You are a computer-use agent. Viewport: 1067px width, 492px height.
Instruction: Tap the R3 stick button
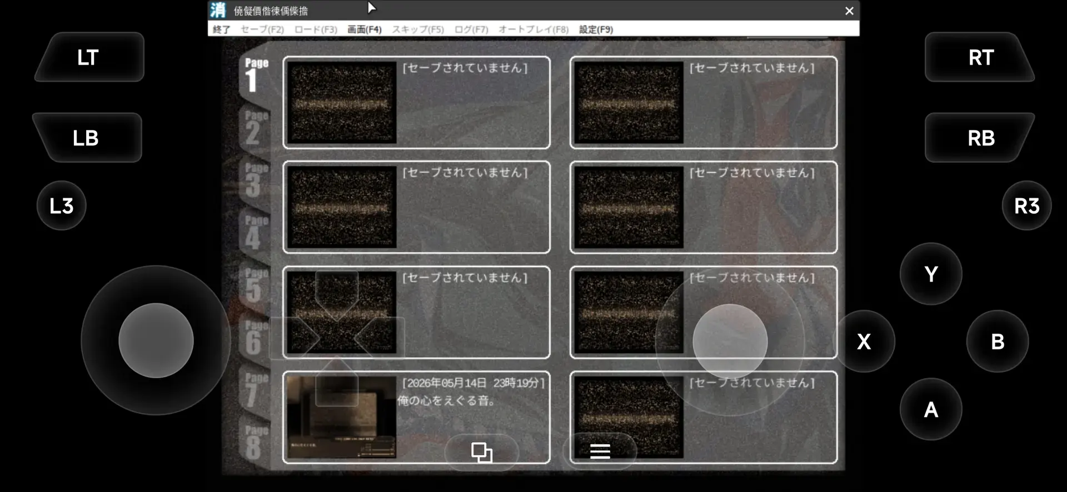pos(1026,205)
